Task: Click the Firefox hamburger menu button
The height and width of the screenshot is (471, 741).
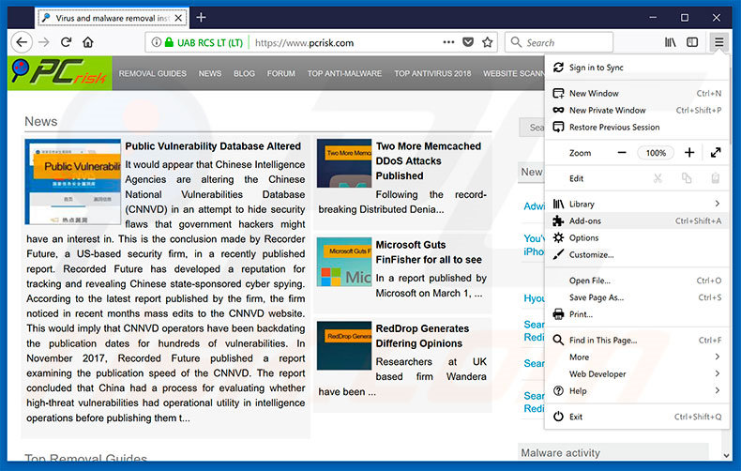Action: click(x=718, y=42)
